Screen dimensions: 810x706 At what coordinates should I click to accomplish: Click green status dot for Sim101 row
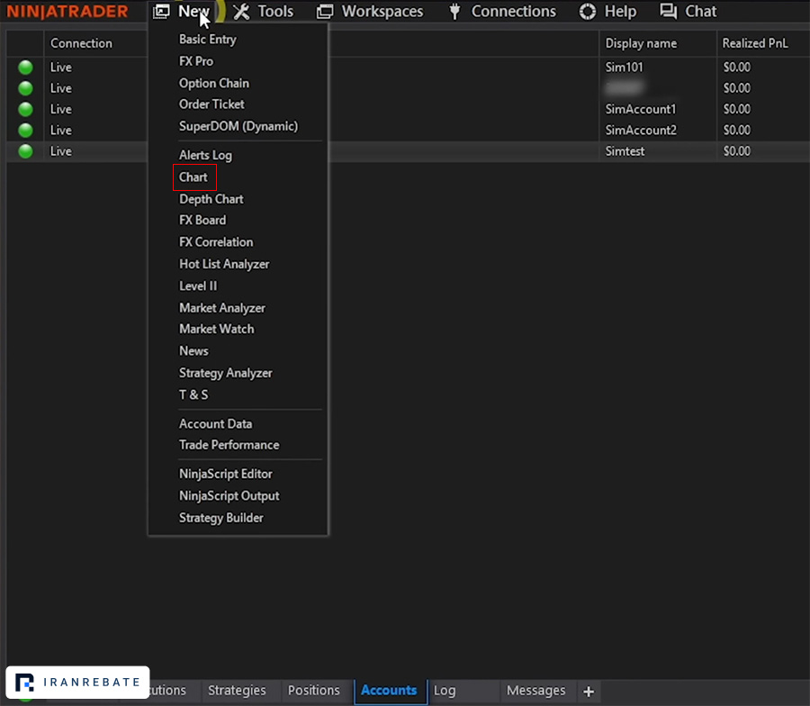(25, 68)
